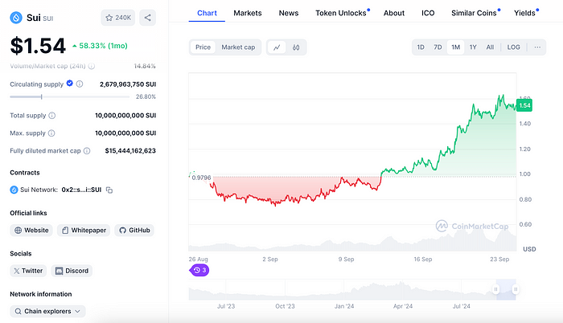Click the purple events marker badge
Screen dimensions: 563x323
click(x=199, y=271)
